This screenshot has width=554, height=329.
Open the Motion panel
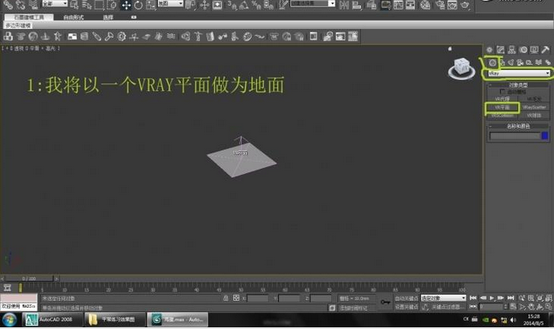[523, 49]
